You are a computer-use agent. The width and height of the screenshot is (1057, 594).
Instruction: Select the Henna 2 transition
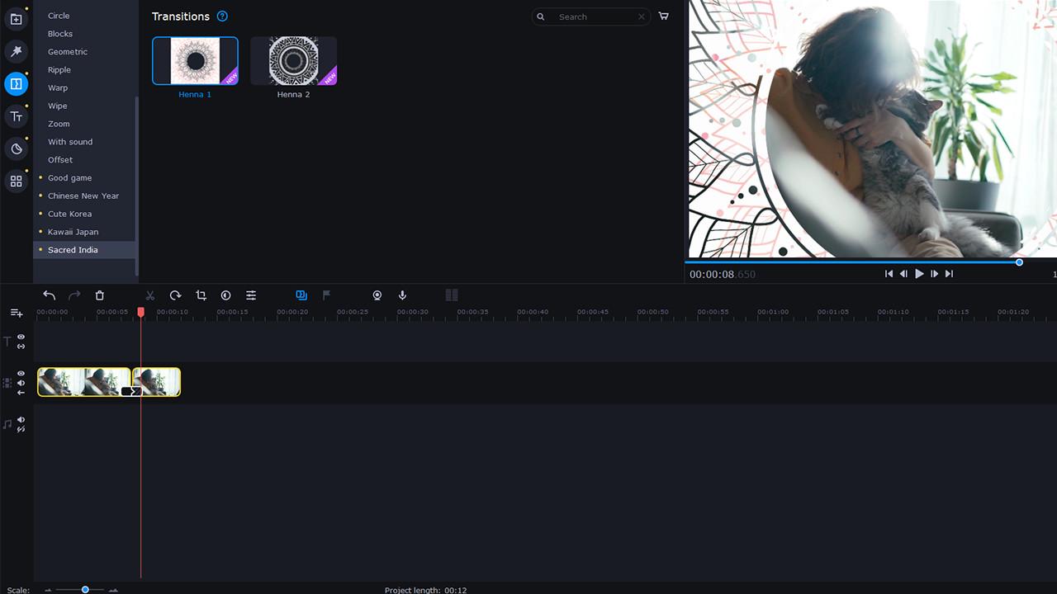[293, 60]
